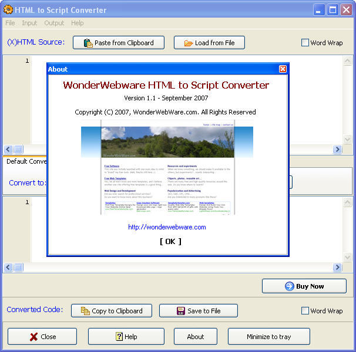Image resolution: width=356 pixels, height=352 pixels.
Task: Click the Converted Code: label
Action: pos(35,310)
